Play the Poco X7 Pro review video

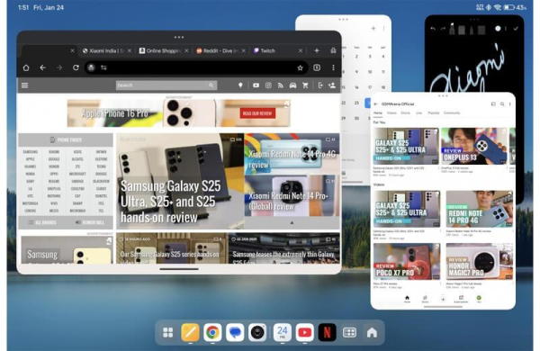407,261
